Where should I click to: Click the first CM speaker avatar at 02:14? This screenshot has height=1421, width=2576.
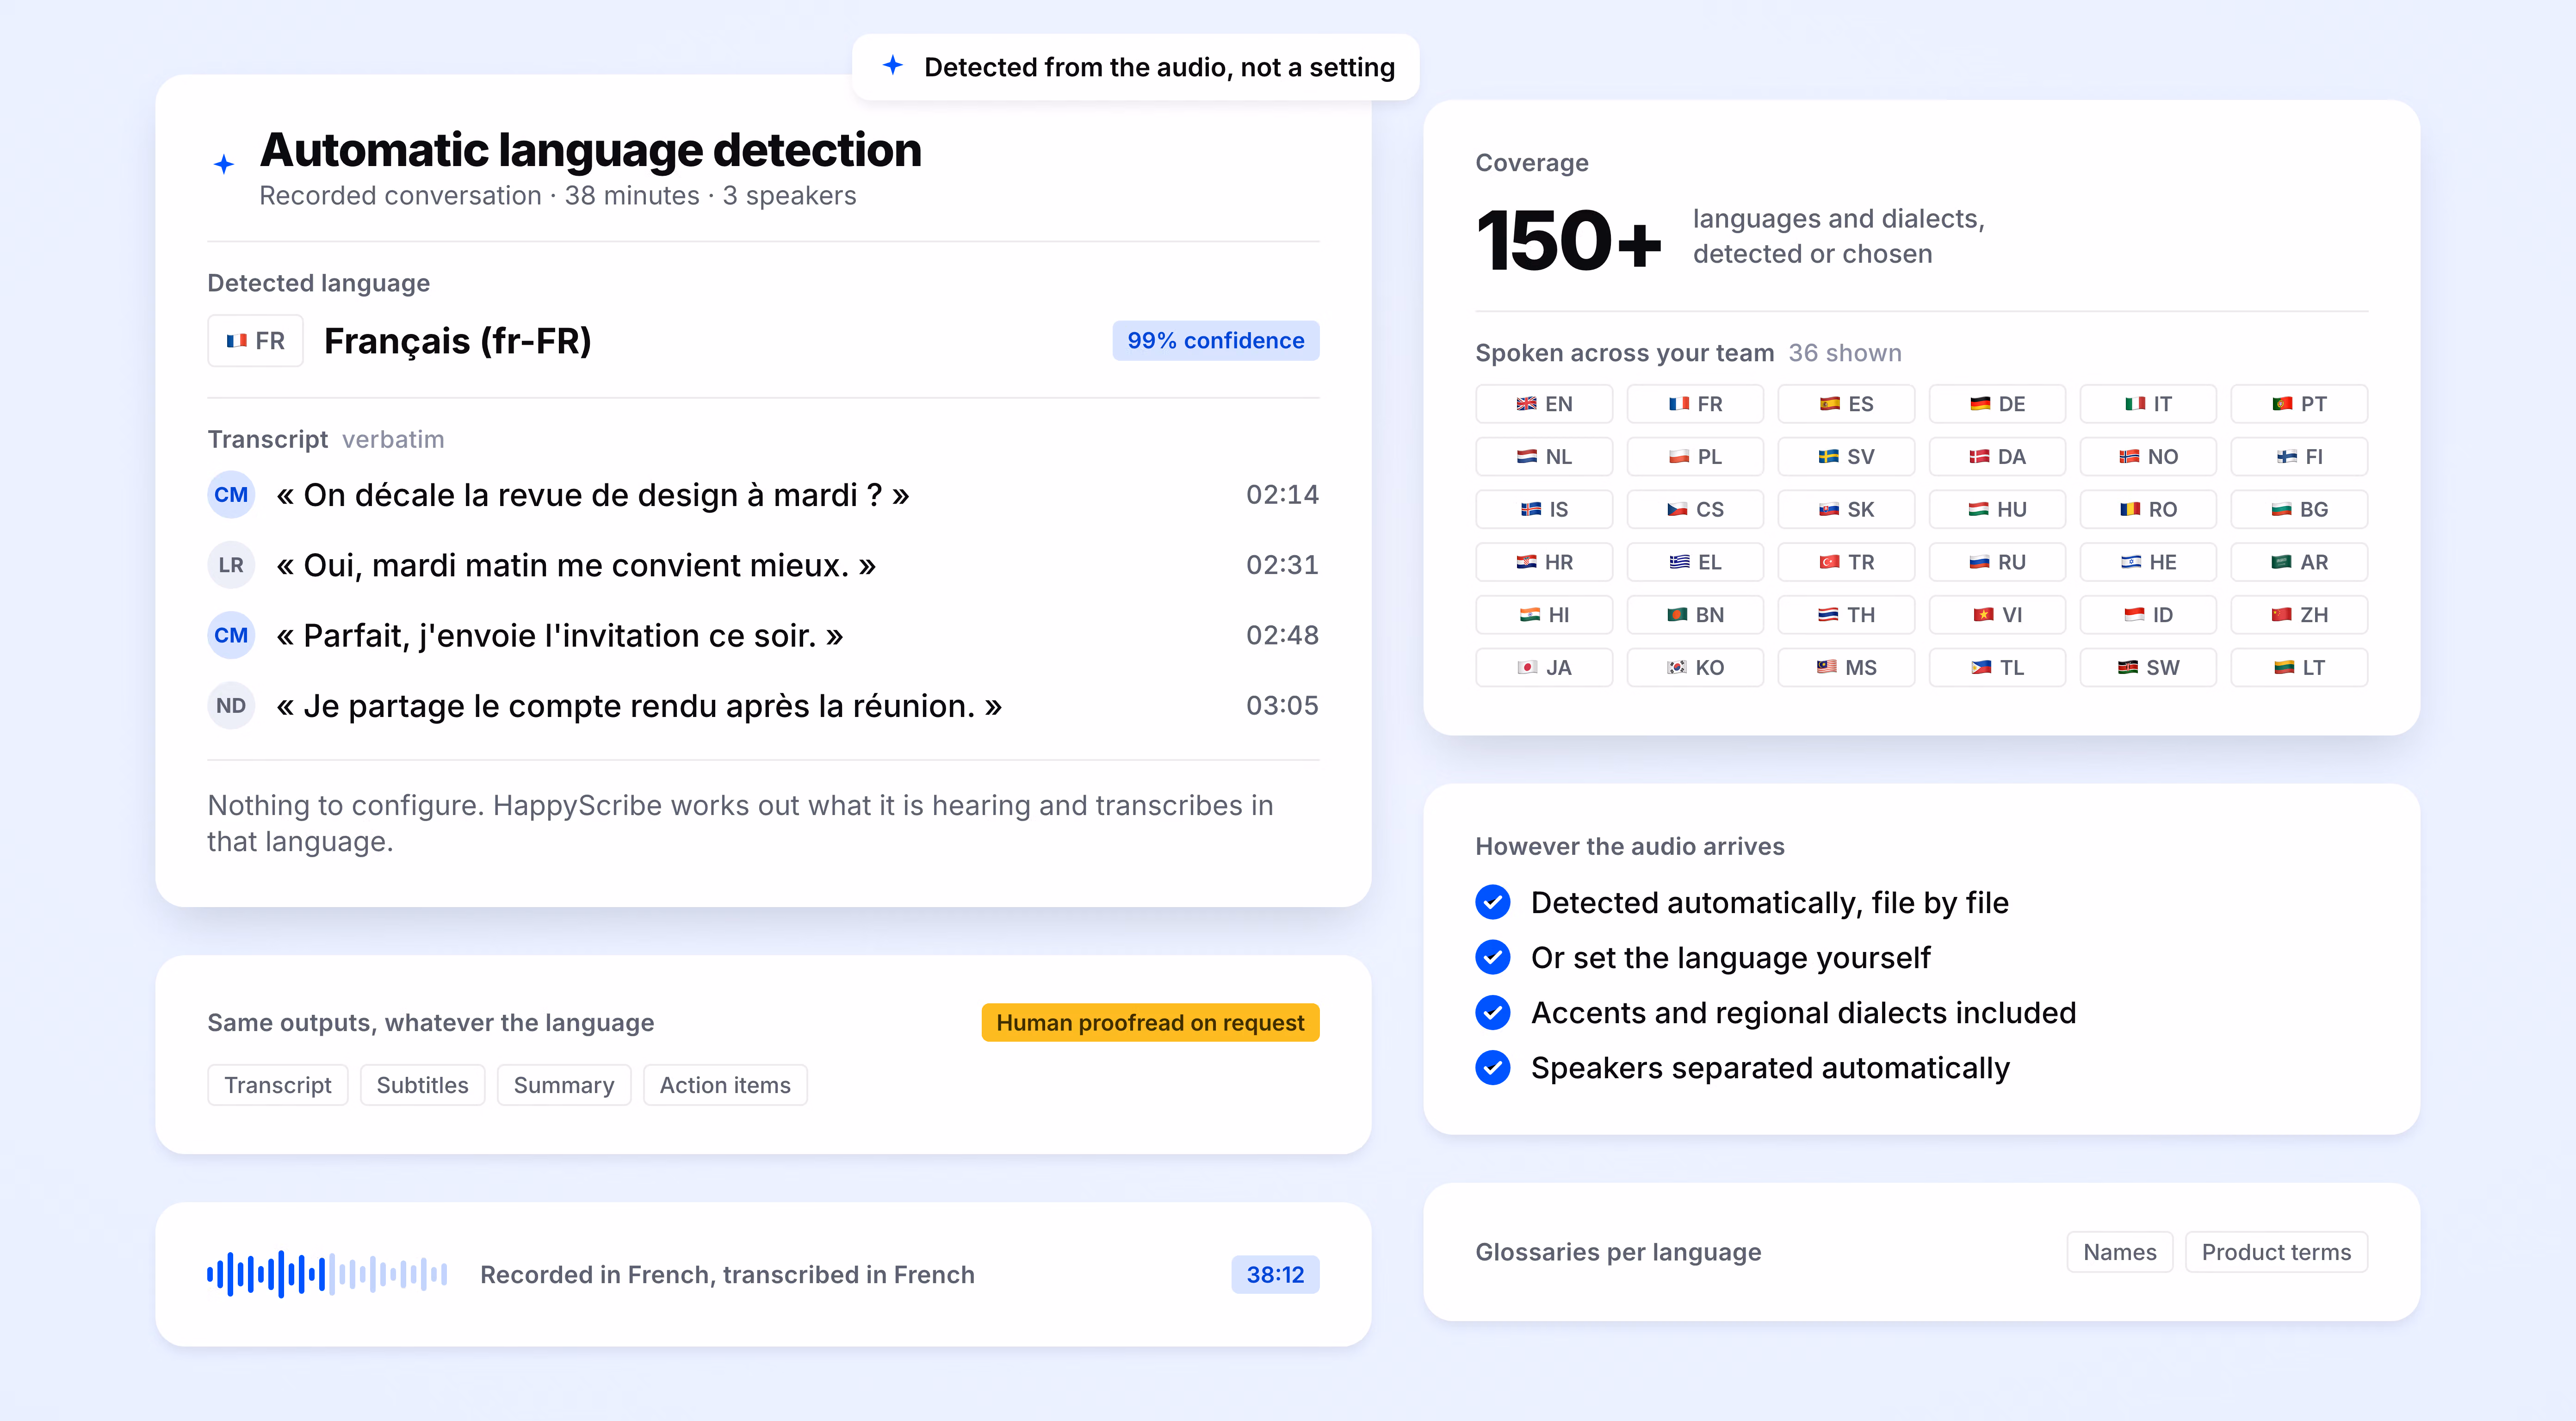(231, 495)
